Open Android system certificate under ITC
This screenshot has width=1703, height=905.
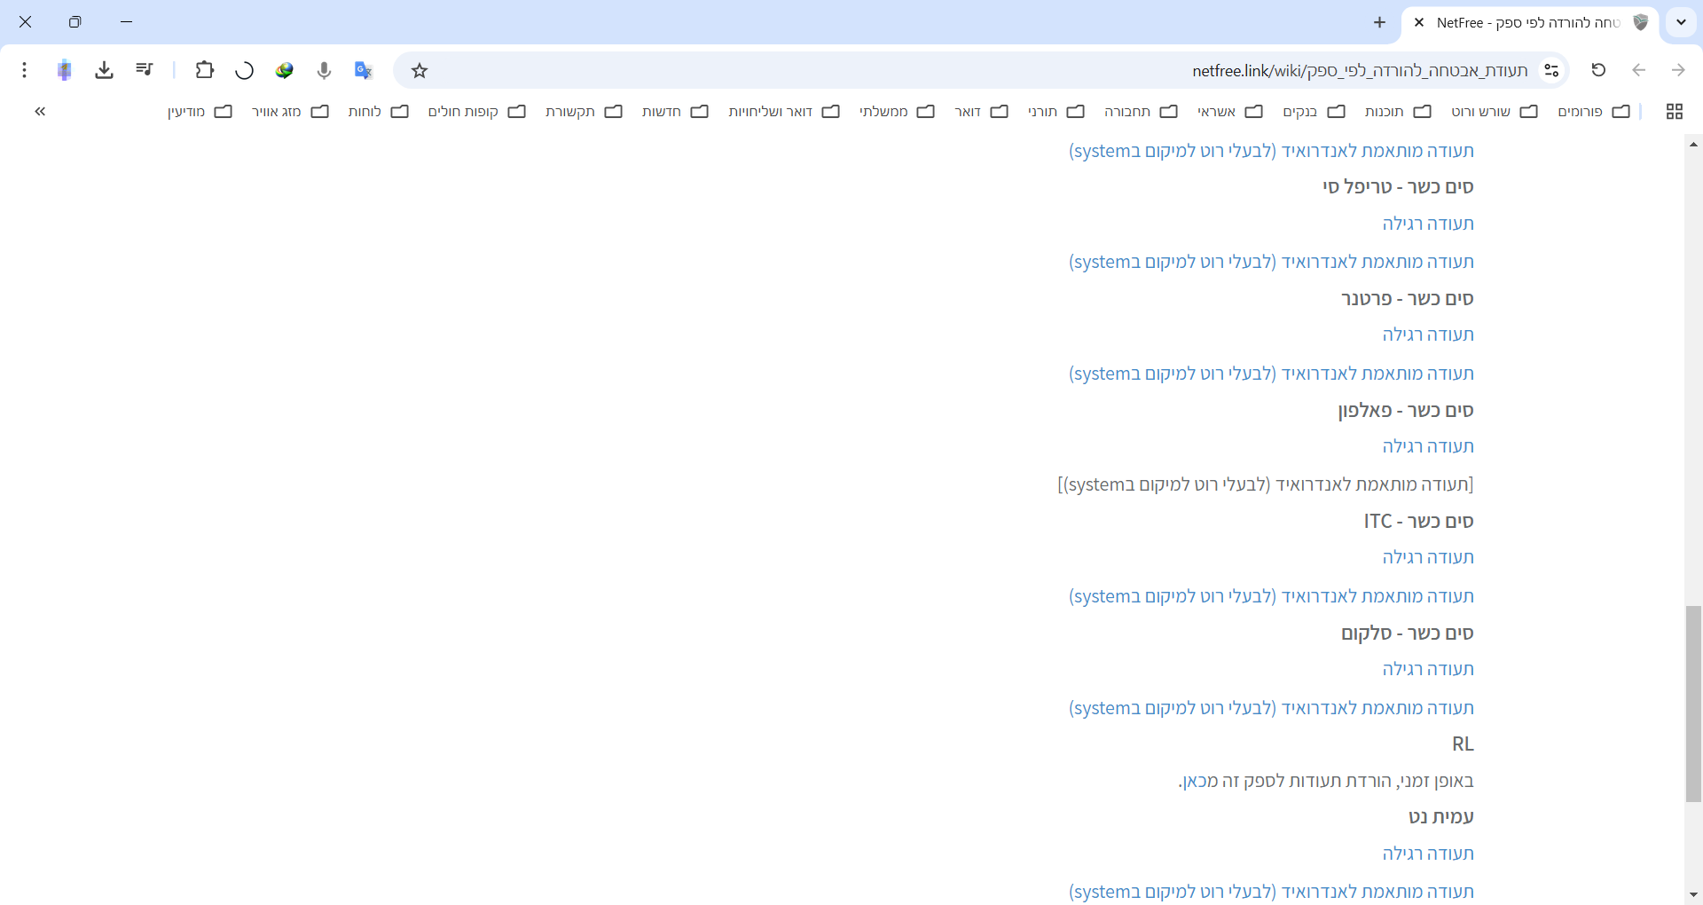(1271, 596)
